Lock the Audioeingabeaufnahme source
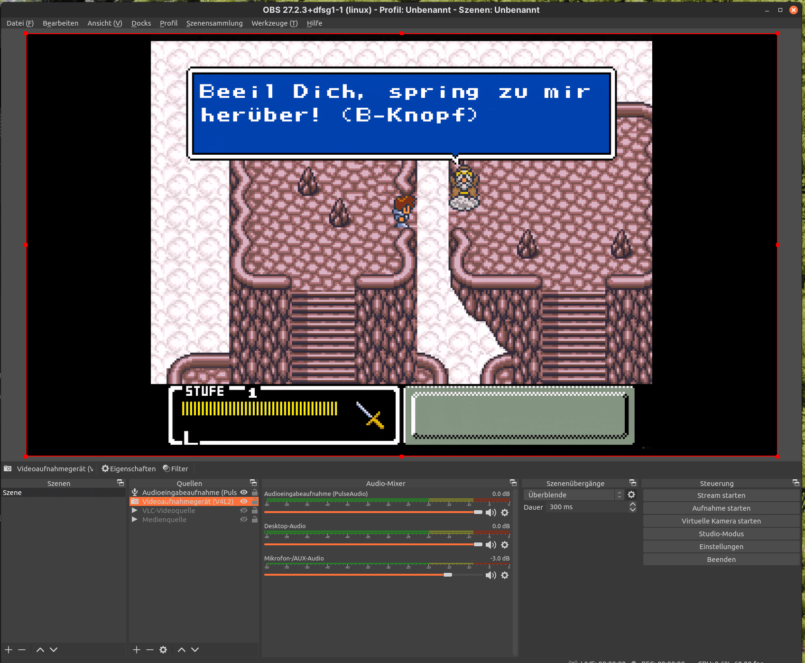Screen dimensions: 805x663 click(x=255, y=493)
